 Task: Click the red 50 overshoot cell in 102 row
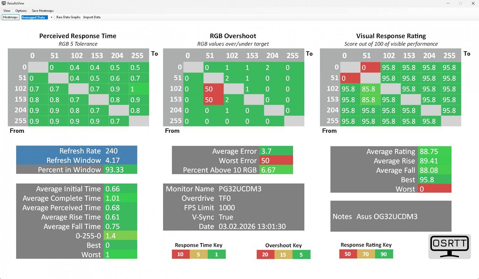213,89
